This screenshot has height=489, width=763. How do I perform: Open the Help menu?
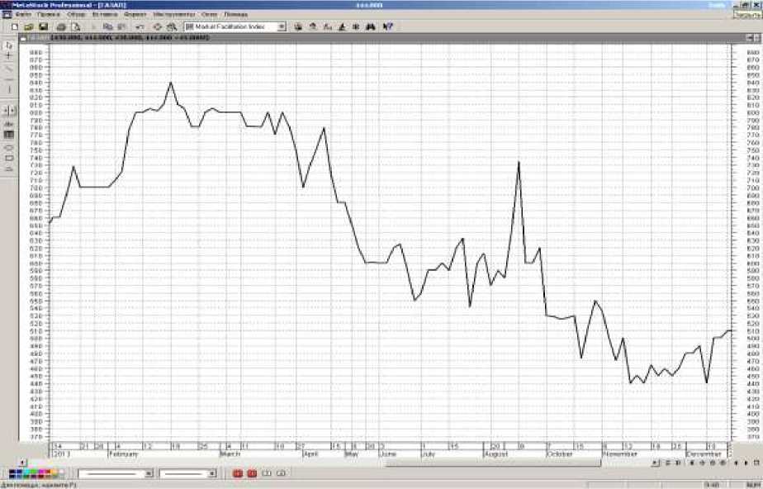236,15
